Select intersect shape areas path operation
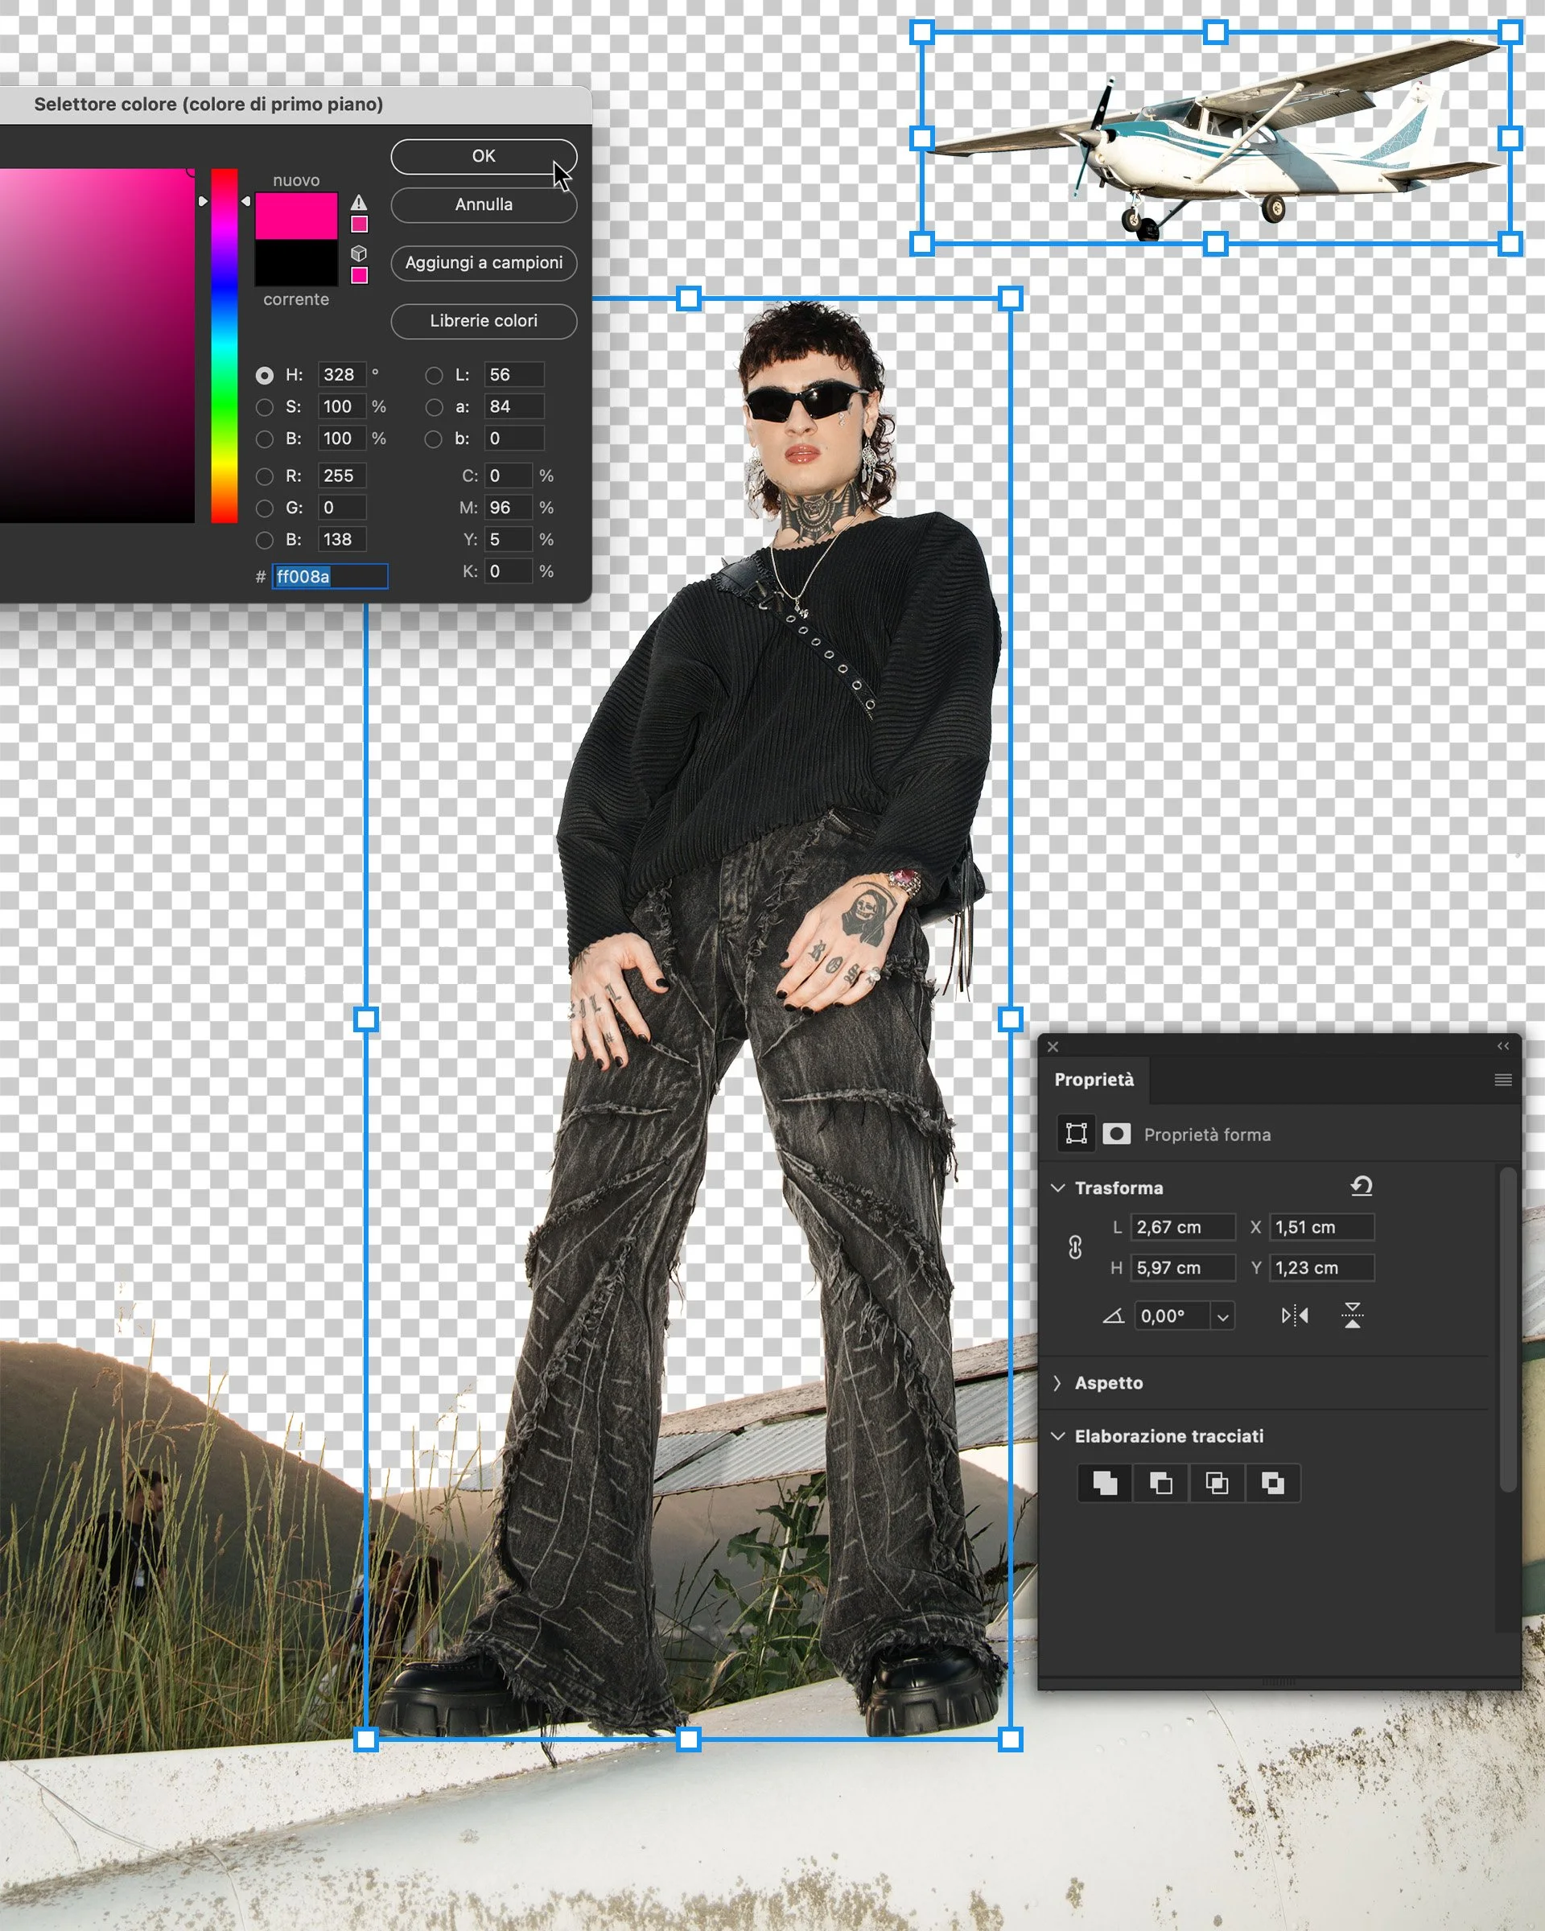This screenshot has height=1931, width=1545. 1217,1484
